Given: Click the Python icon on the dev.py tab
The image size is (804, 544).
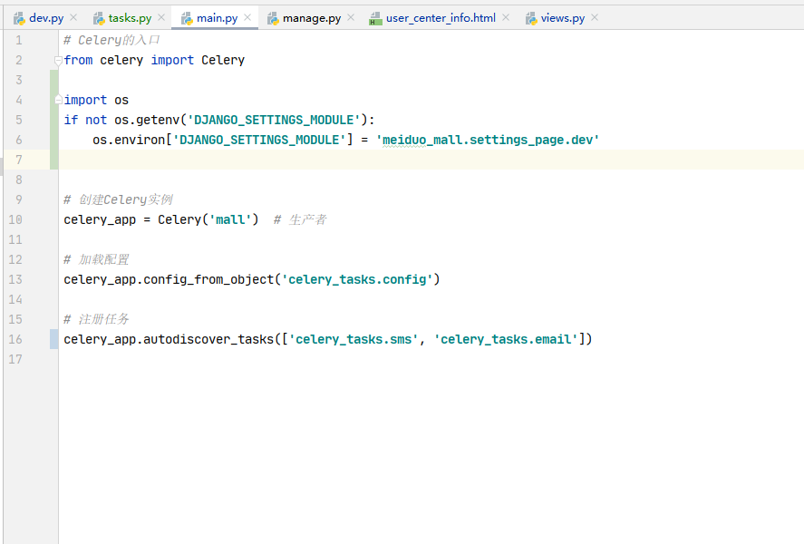Looking at the screenshot, I should 20,16.
